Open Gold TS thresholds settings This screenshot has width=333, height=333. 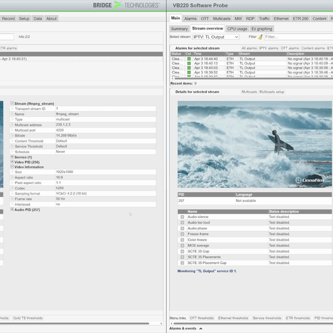coord(28,317)
